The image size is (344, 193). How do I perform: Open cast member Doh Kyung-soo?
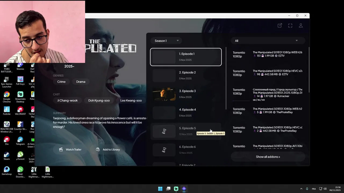99,101
